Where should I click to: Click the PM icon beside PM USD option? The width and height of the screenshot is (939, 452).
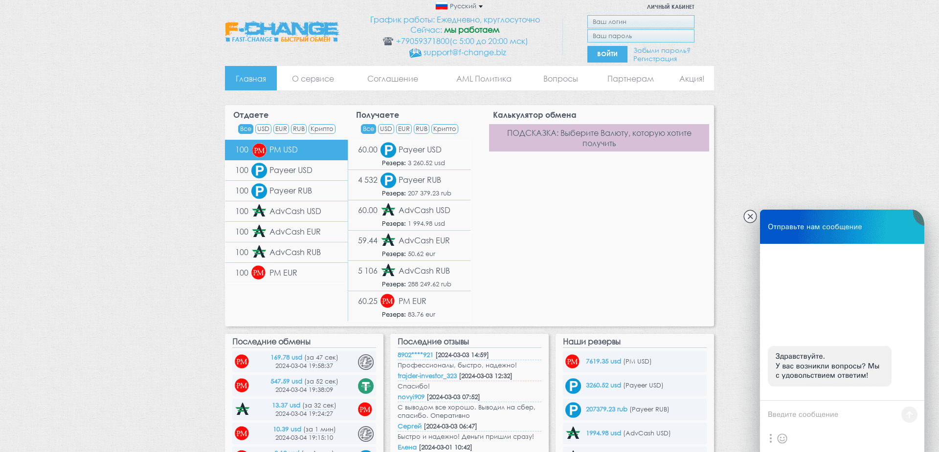tap(259, 150)
